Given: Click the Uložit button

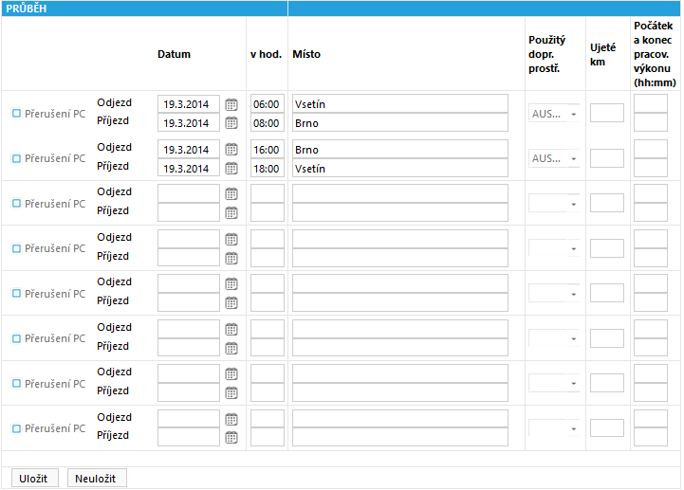Looking at the screenshot, I should pos(35,479).
